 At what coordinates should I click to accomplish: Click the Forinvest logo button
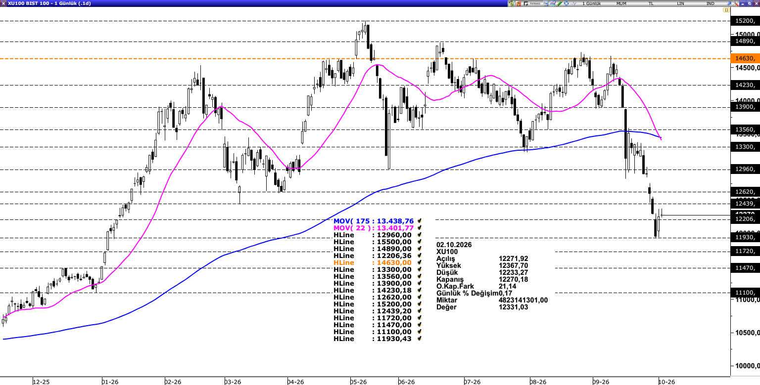click(532, 3)
